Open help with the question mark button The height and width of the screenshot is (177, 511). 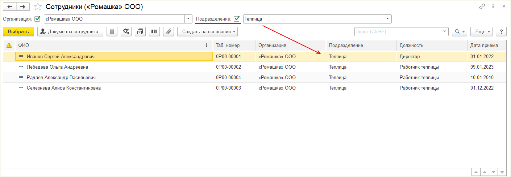coord(501,32)
